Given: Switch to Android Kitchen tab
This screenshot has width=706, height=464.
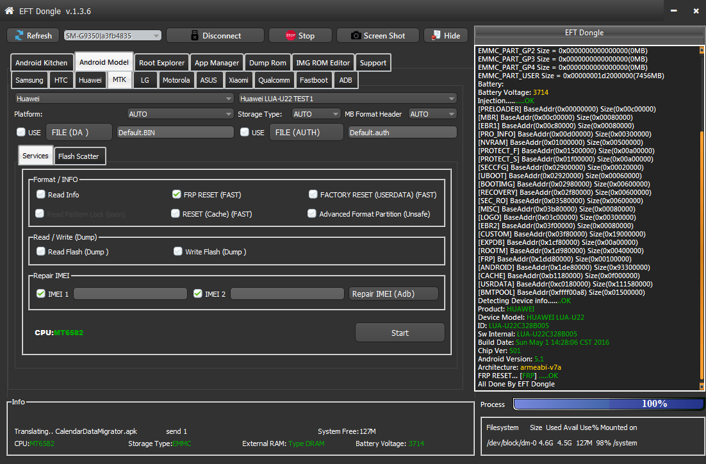Looking at the screenshot, I should click(x=42, y=63).
